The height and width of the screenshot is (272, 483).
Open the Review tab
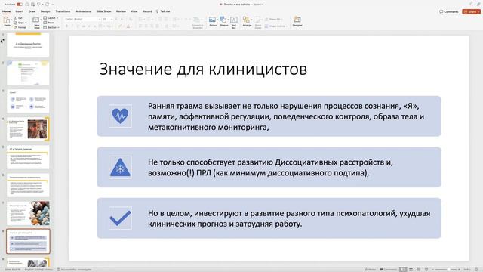pyautogui.click(x=121, y=11)
